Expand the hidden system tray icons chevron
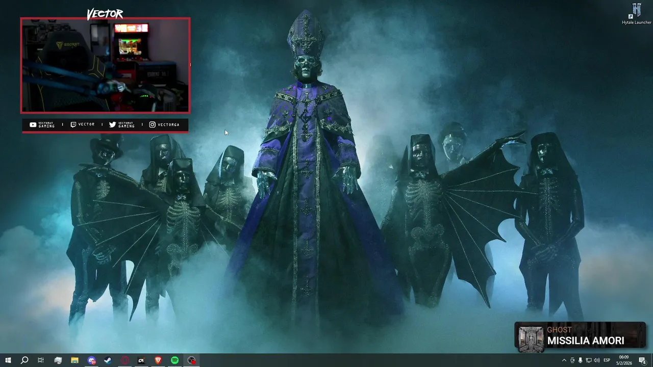 pyautogui.click(x=564, y=360)
